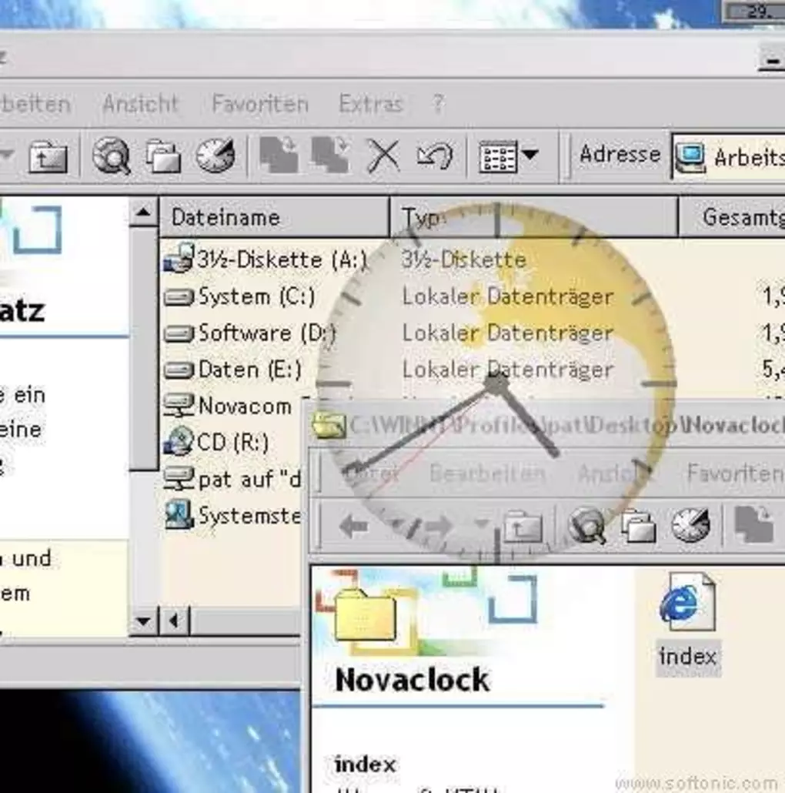This screenshot has width=785, height=793.
Task: Open the index HTML file icon
Action: pos(687,604)
